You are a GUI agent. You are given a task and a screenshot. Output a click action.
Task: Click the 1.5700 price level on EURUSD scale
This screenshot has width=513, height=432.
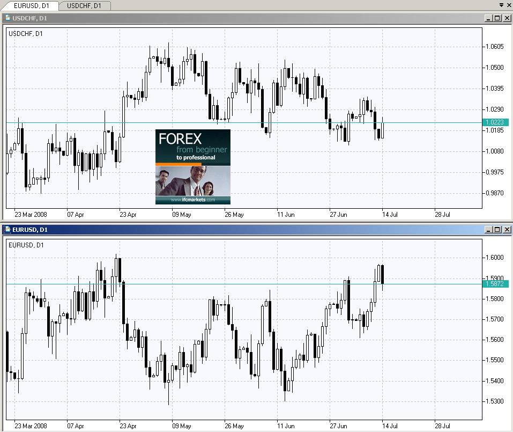pos(495,319)
